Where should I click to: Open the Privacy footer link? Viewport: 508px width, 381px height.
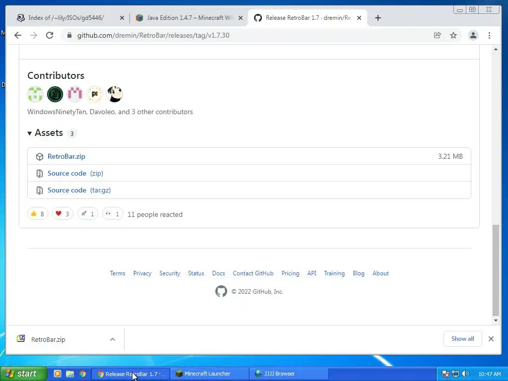click(x=142, y=273)
